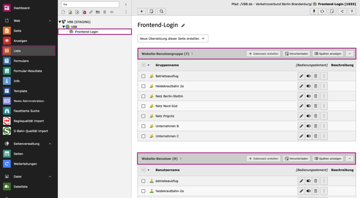Click the edit page properties button
360x198 pixels.
[x=151, y=11]
